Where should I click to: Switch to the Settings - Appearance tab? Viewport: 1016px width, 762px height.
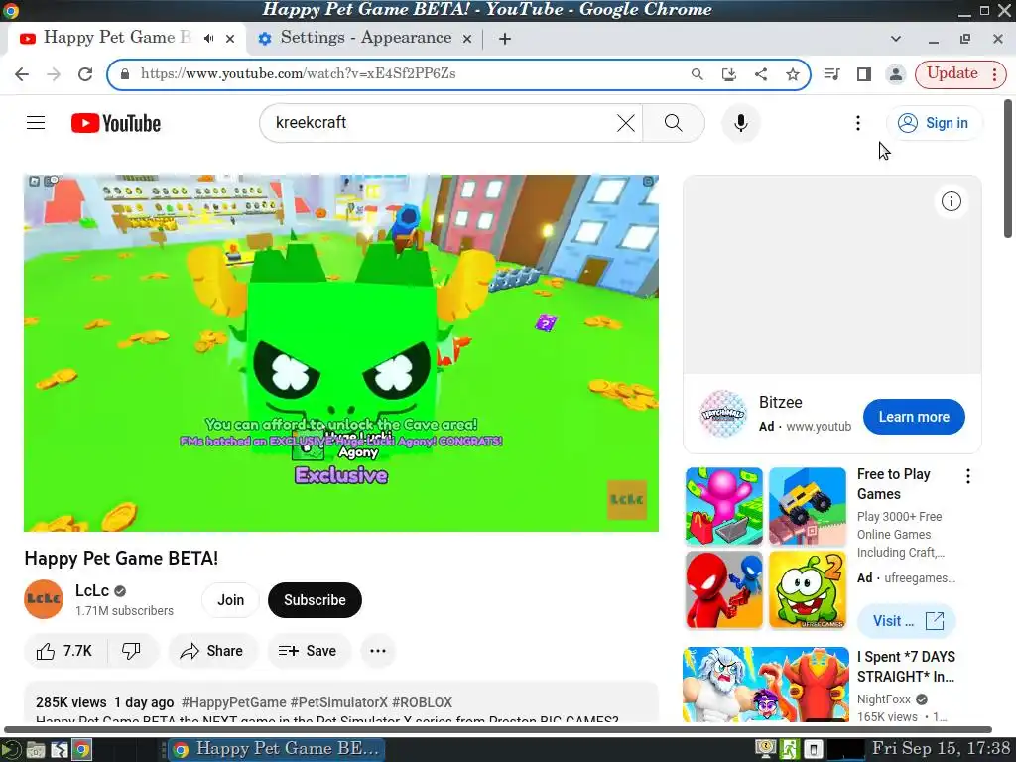pos(365,39)
